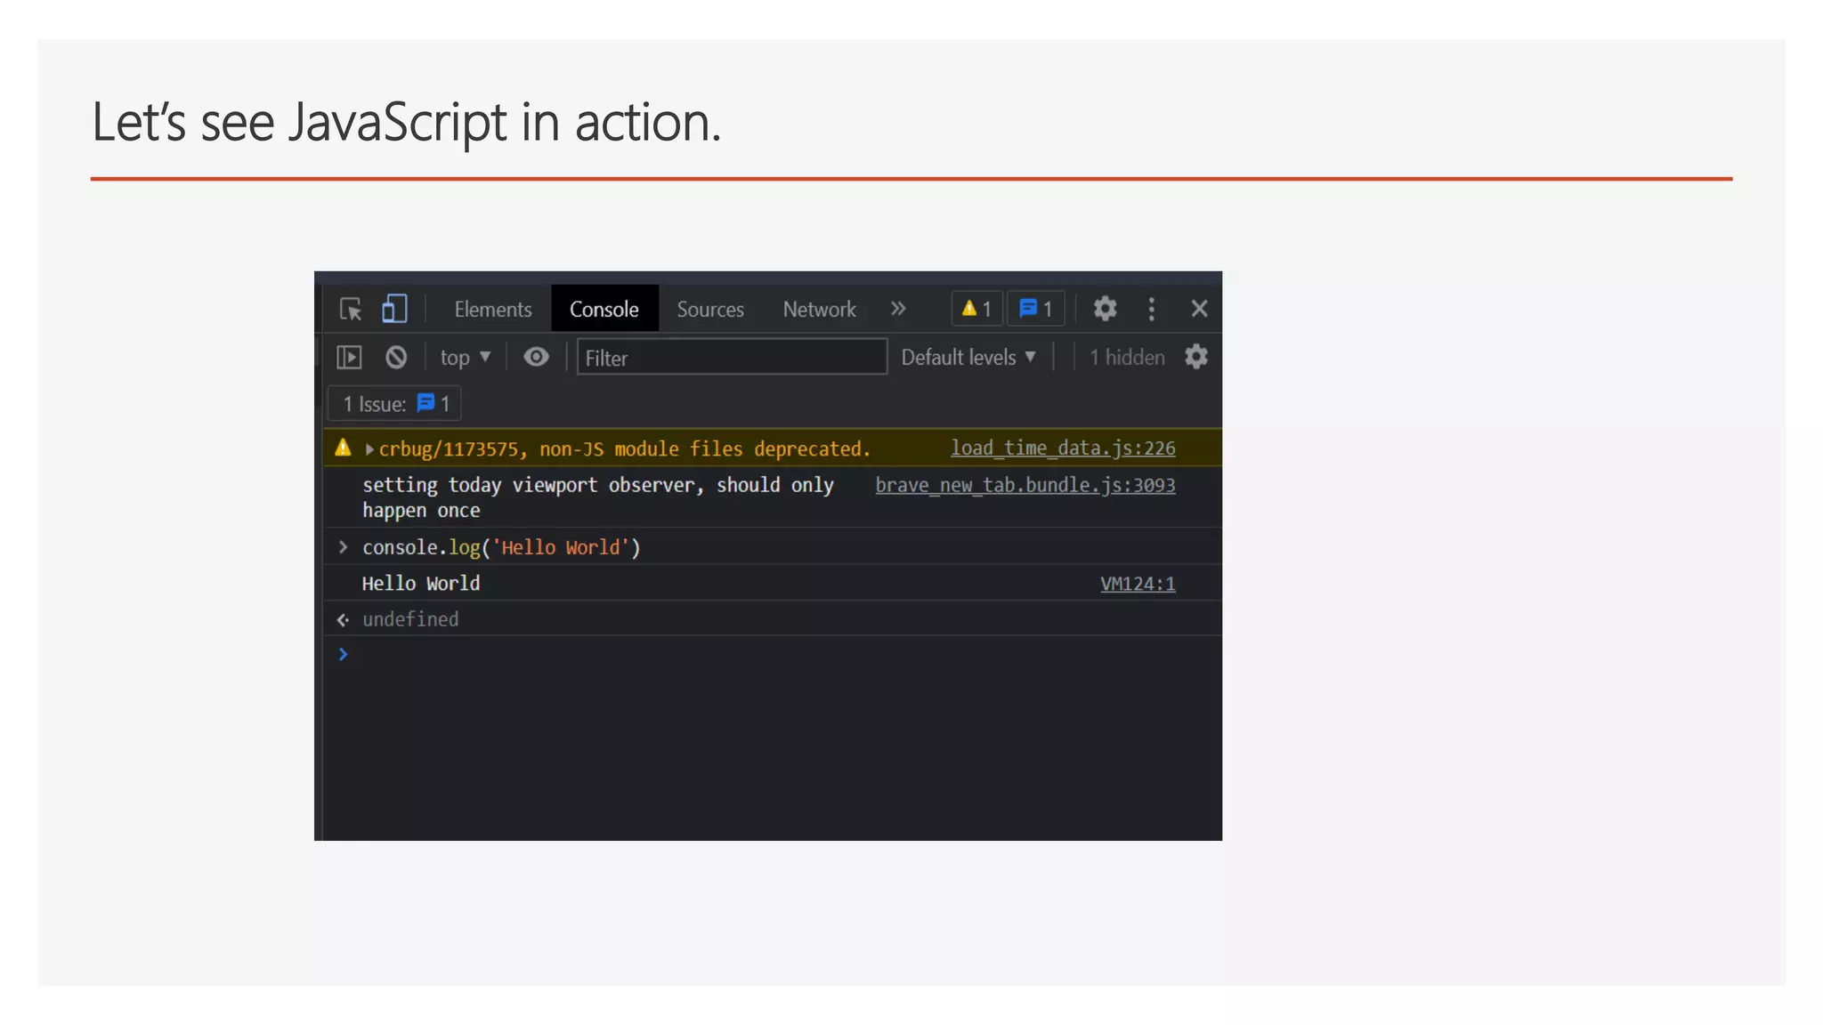This screenshot has width=1823, height=1025.
Task: Open console settings gear icon
Action: pyautogui.click(x=1196, y=357)
